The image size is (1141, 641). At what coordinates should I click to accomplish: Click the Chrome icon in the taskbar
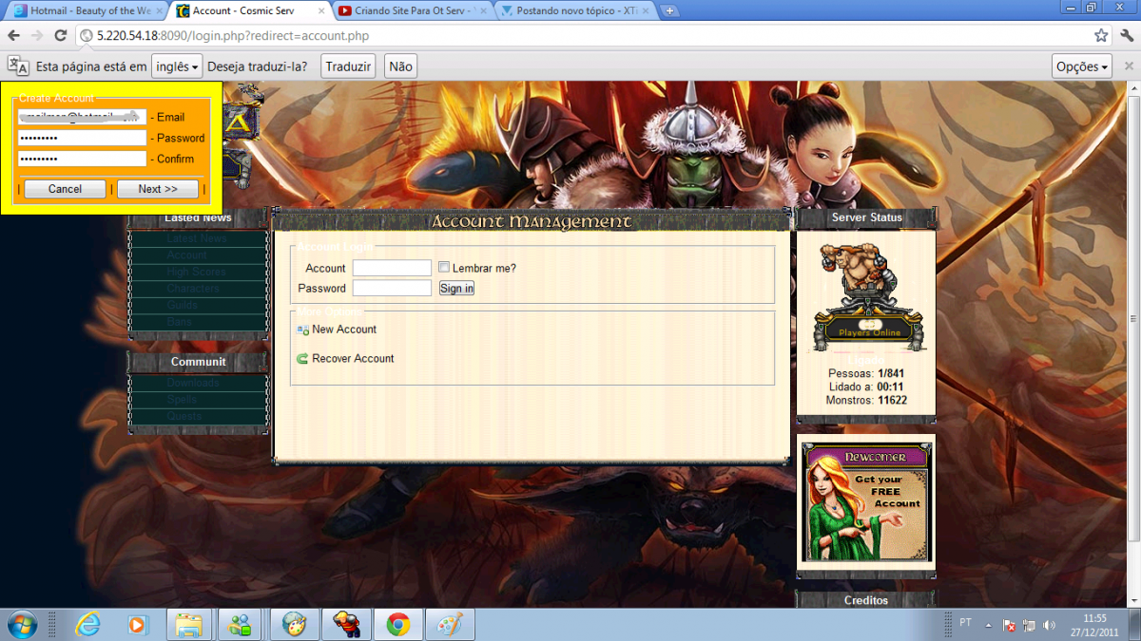[397, 624]
